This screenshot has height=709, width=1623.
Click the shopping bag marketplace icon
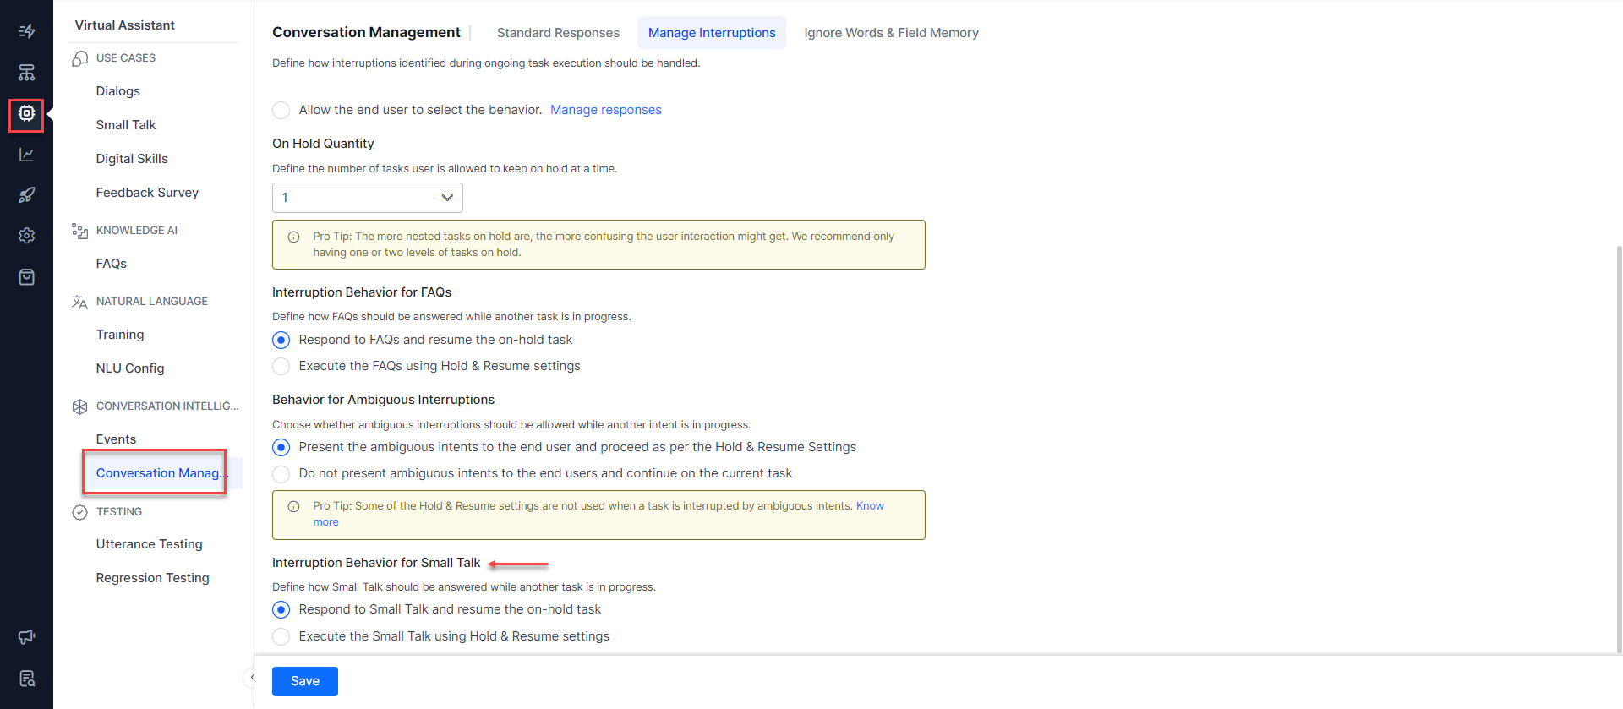(x=27, y=277)
